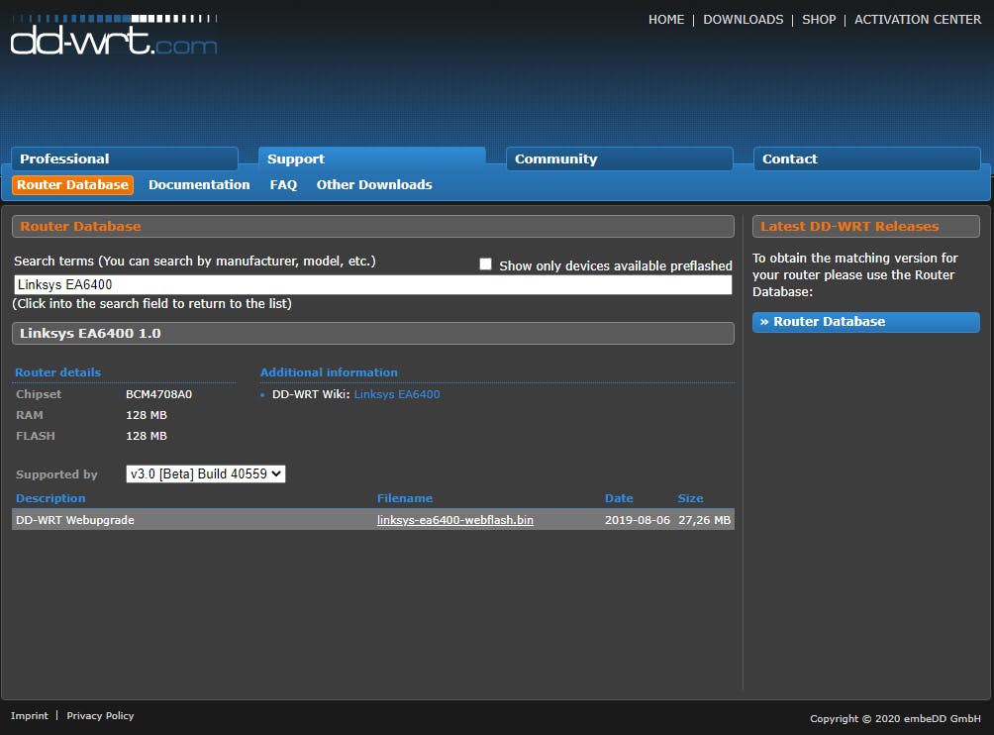Download linksys-ea6400-webflash.bin
994x735 pixels.
tap(455, 520)
